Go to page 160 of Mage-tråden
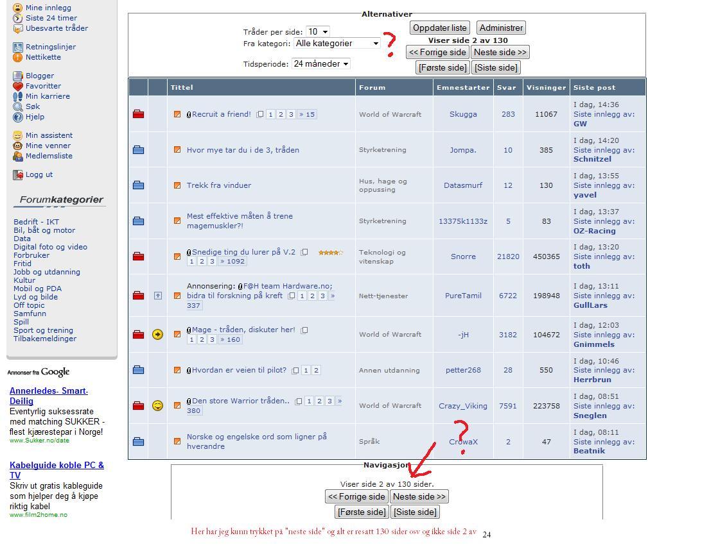 click(231, 339)
